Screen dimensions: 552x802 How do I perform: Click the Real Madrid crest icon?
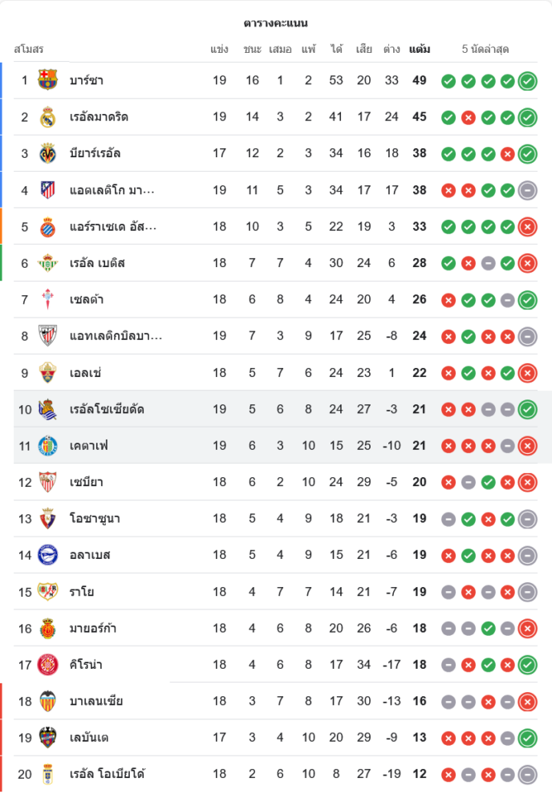[x=48, y=117]
